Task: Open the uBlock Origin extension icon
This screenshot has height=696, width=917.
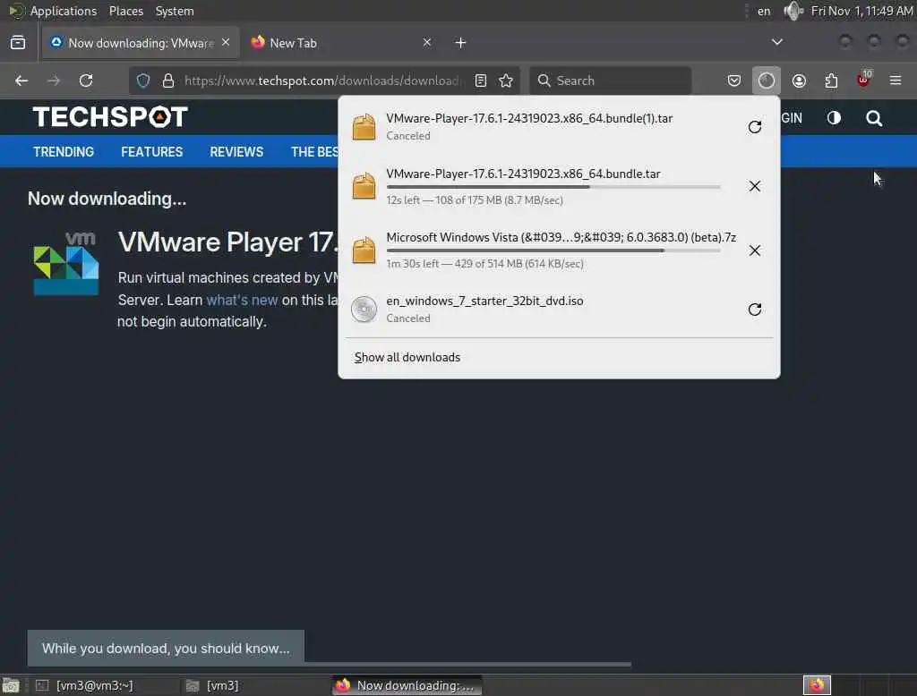Action: pos(864,80)
